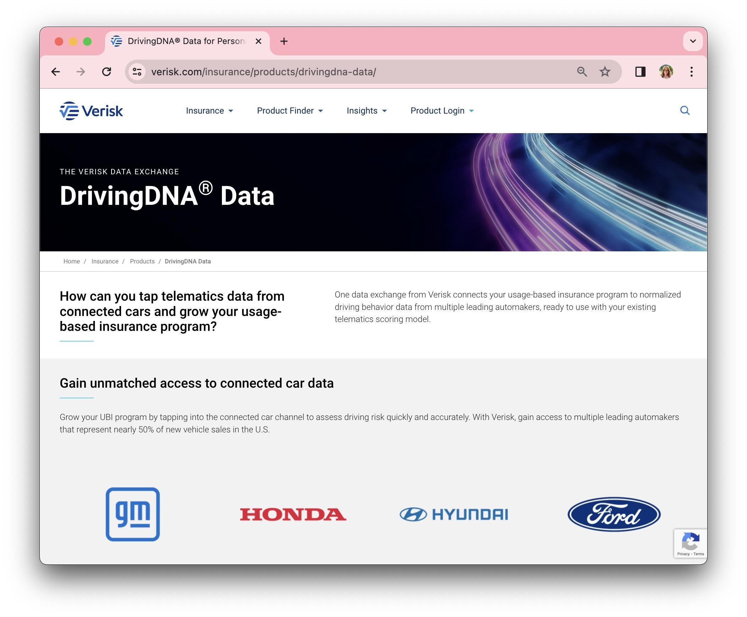Click the macOS yellow minimize button
The height and width of the screenshot is (617, 747).
tap(73, 42)
